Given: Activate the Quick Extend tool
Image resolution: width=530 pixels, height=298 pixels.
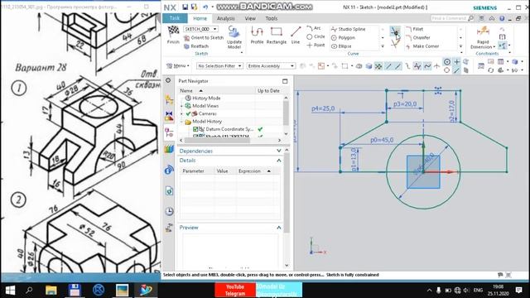Looking at the screenshot, I should pyautogui.click(x=396, y=44).
